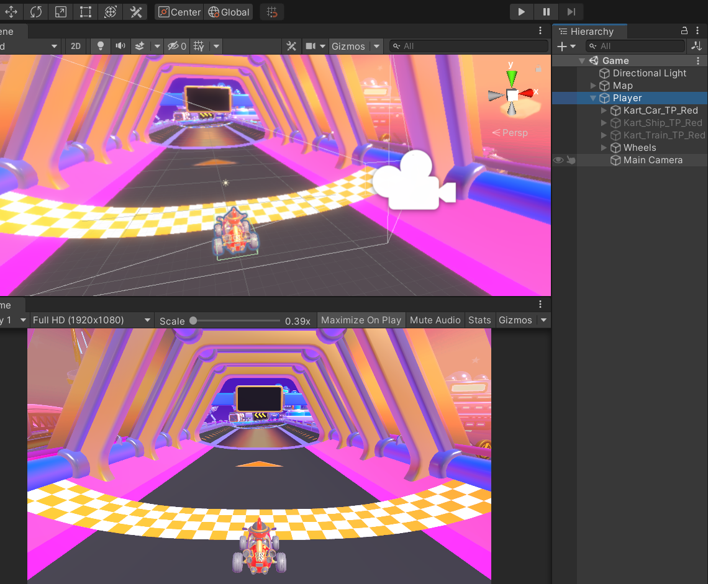Open component editor tools panel
Screen dimensions: 708x584
point(291,46)
